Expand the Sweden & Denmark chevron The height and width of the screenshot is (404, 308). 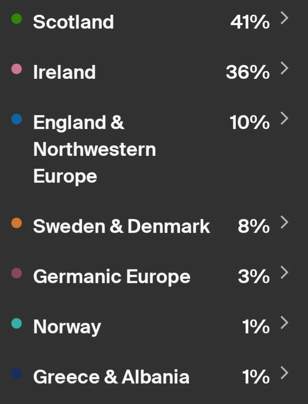(x=284, y=222)
